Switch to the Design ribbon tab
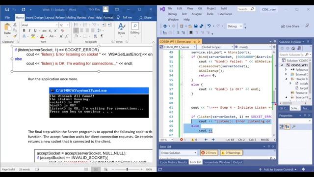 [39, 18]
